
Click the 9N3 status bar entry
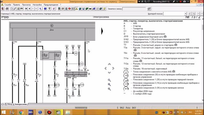pyautogui.click(x=122, y=108)
